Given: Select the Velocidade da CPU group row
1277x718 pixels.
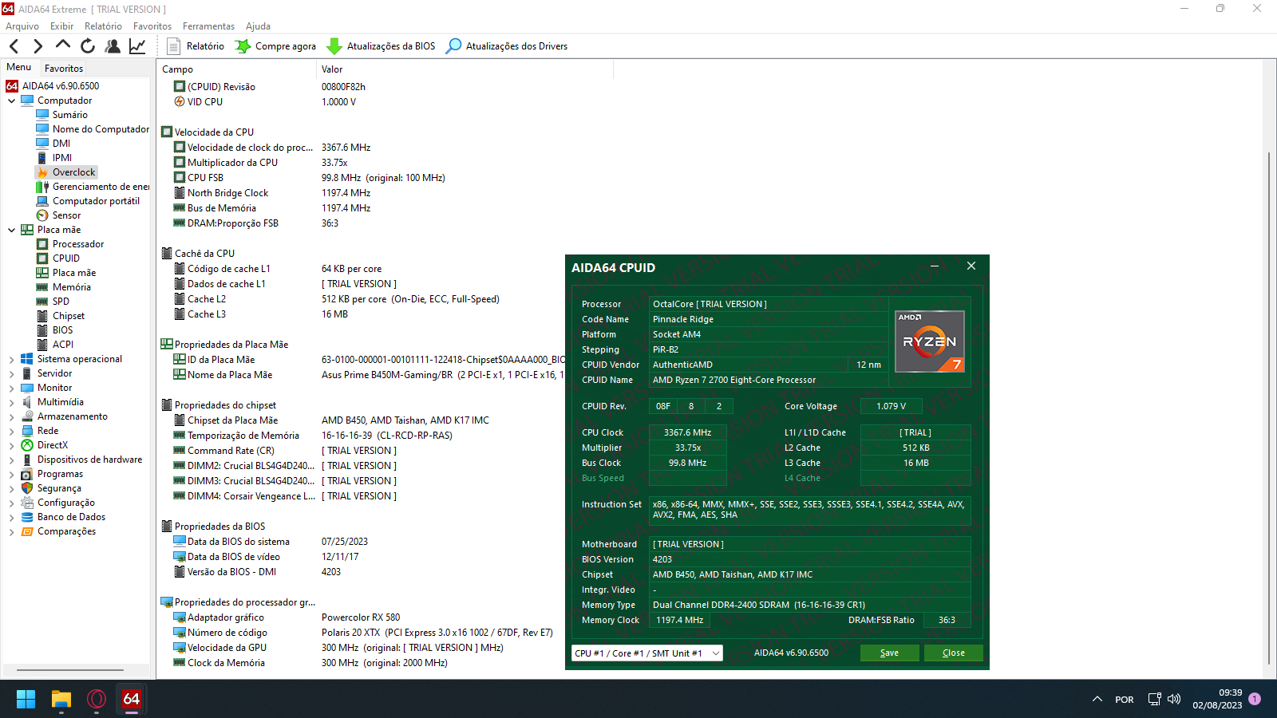Looking at the screenshot, I should pyautogui.click(x=214, y=132).
